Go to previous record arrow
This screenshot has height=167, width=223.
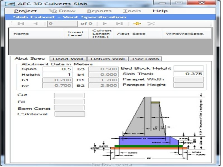coord(36,24)
